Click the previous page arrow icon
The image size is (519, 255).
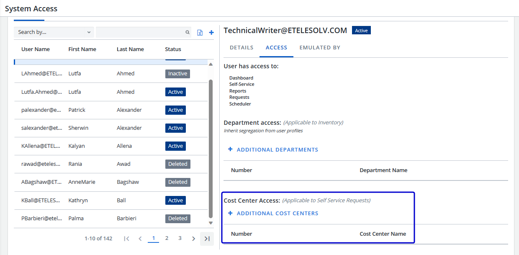140,239
